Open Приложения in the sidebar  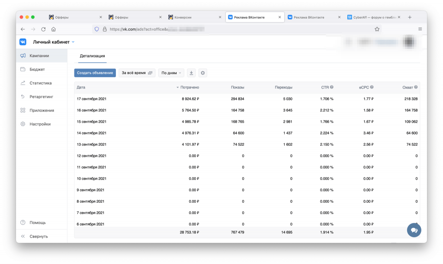(42, 110)
